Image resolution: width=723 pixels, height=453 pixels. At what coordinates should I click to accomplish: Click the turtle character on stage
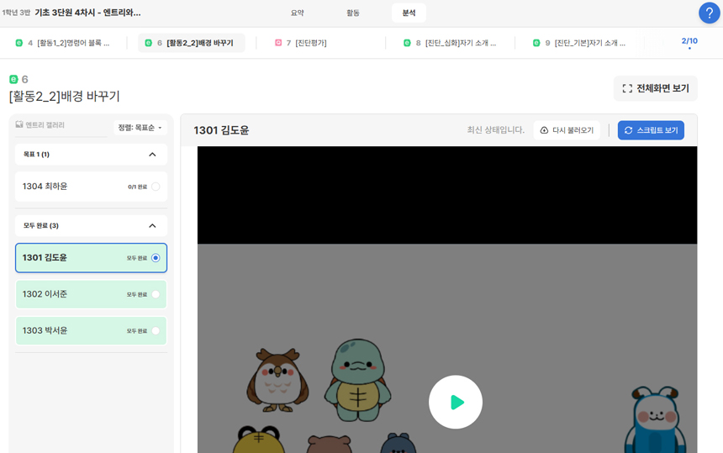(x=357, y=379)
